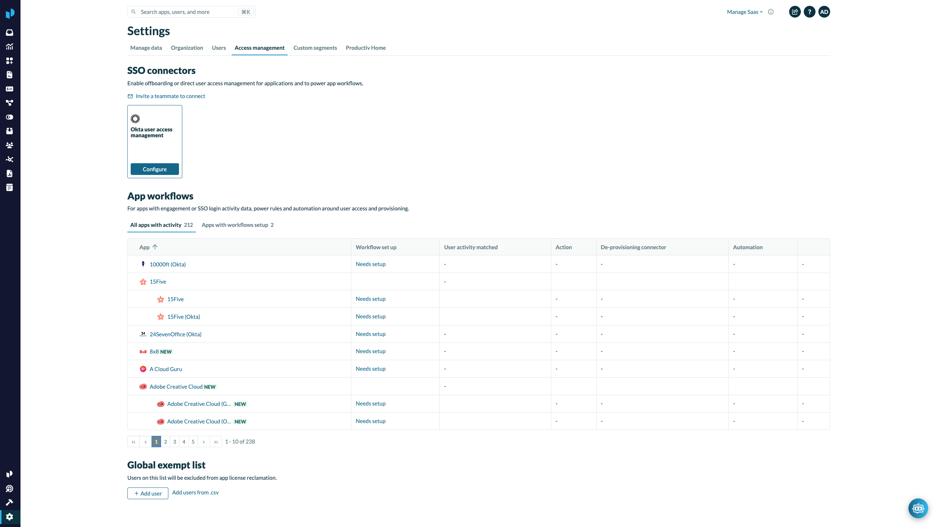Viewport: 937px width, 527px height.
Task: Select the analytics trends icon in sidebar
Action: (x=10, y=46)
